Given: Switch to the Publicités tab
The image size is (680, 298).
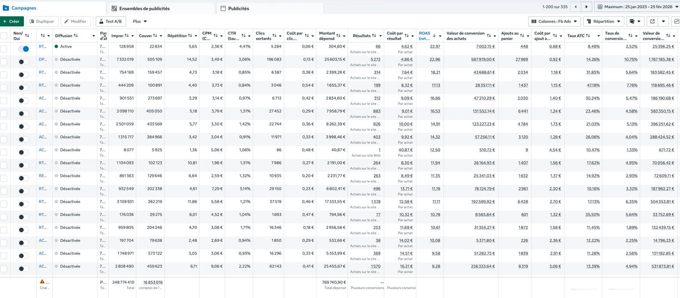Looking at the screenshot, I should tap(235, 8).
